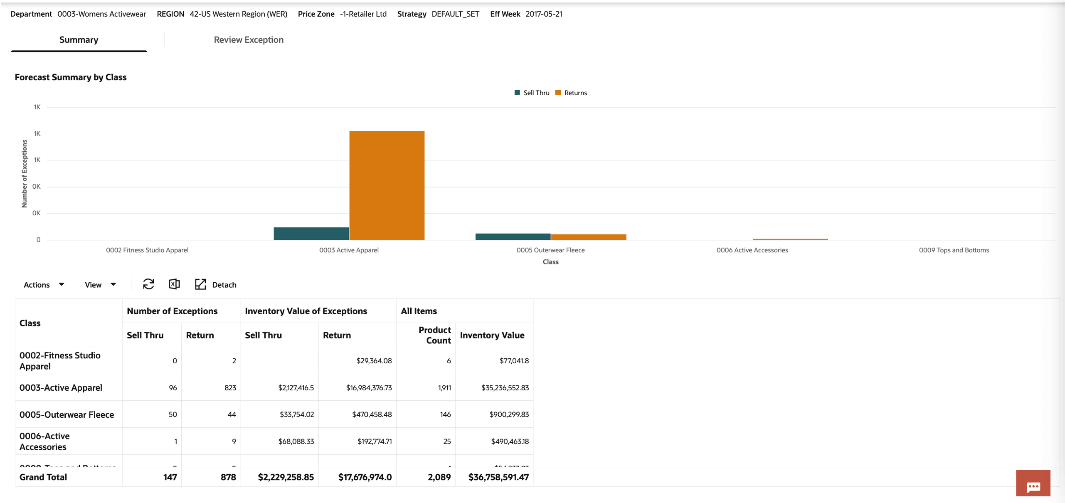Click the Sell Thru legend marker
The height and width of the screenshot is (503, 1065).
[517, 93]
